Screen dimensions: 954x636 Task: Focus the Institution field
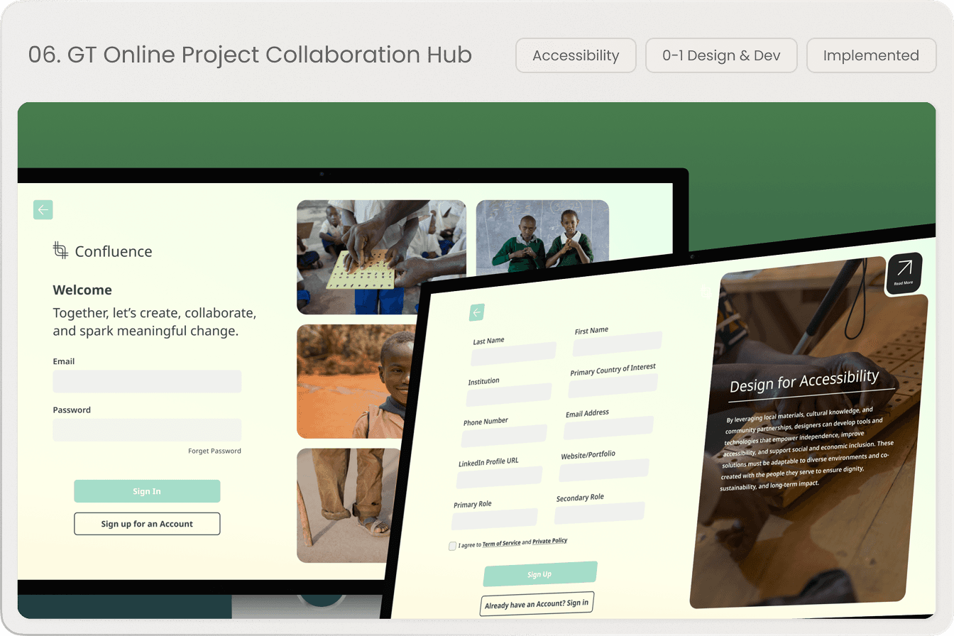[509, 395]
